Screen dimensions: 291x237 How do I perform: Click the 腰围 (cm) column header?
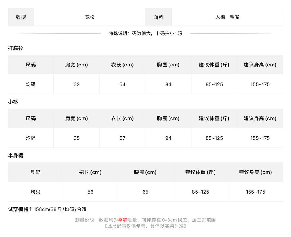(145, 172)
